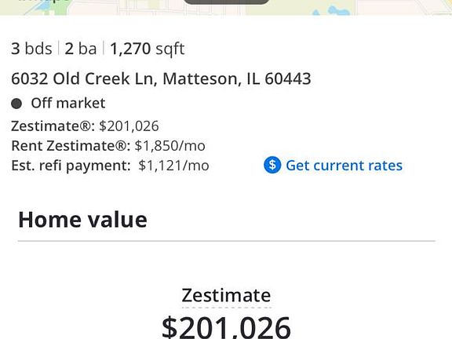The height and width of the screenshot is (339, 452).
Task: Click the dotted-underlined Zestimate label
Action: coord(226,296)
